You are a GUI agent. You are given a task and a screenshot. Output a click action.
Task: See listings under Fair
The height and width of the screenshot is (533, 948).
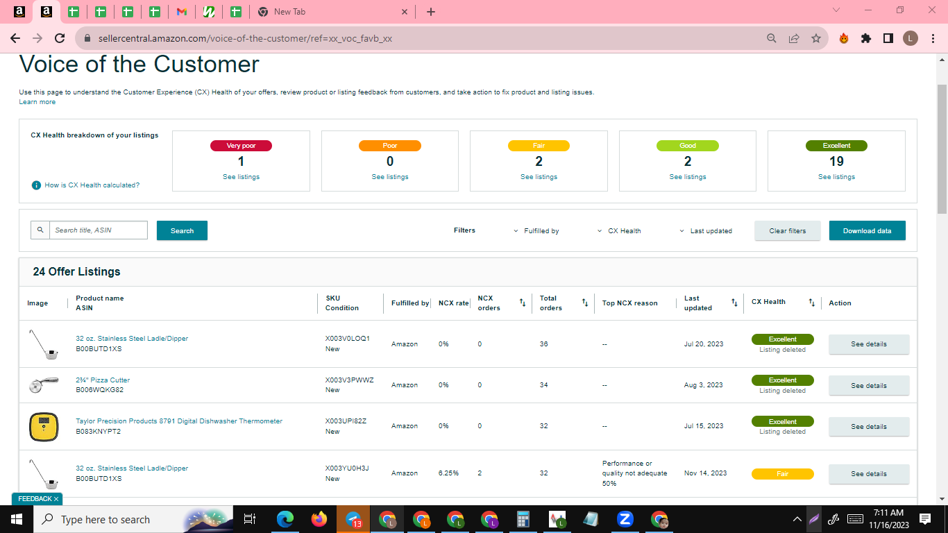(539, 177)
